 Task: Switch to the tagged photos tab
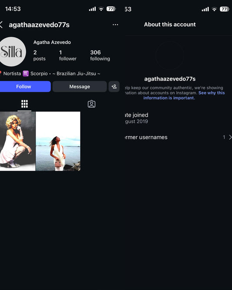tap(91, 104)
